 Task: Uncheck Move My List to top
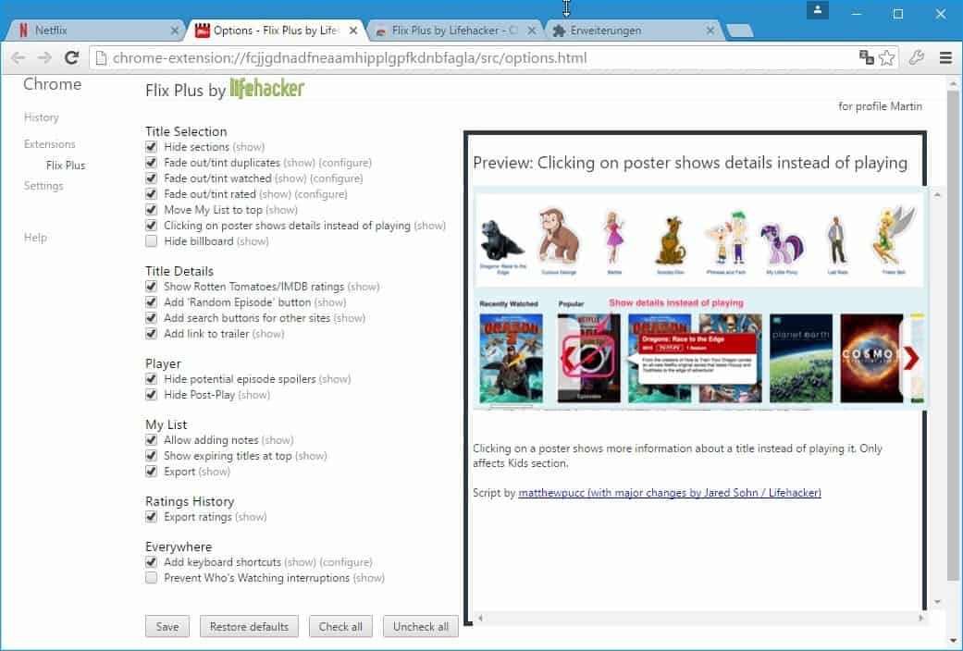click(151, 210)
